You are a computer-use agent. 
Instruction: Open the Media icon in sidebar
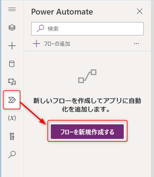click(12, 82)
